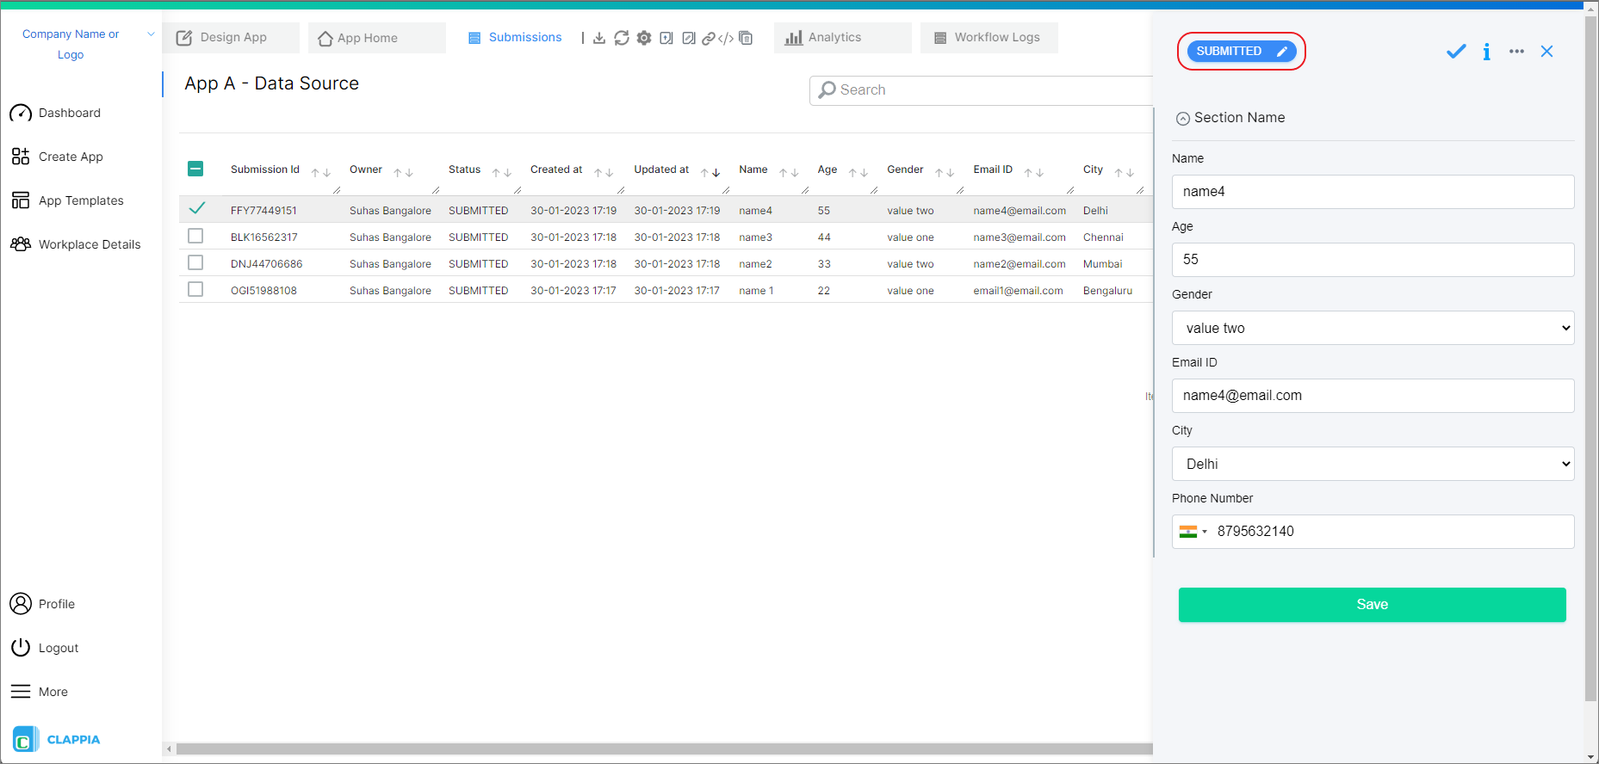
Task: Open Dashboard in the sidebar
Action: pyautogui.click(x=56, y=113)
